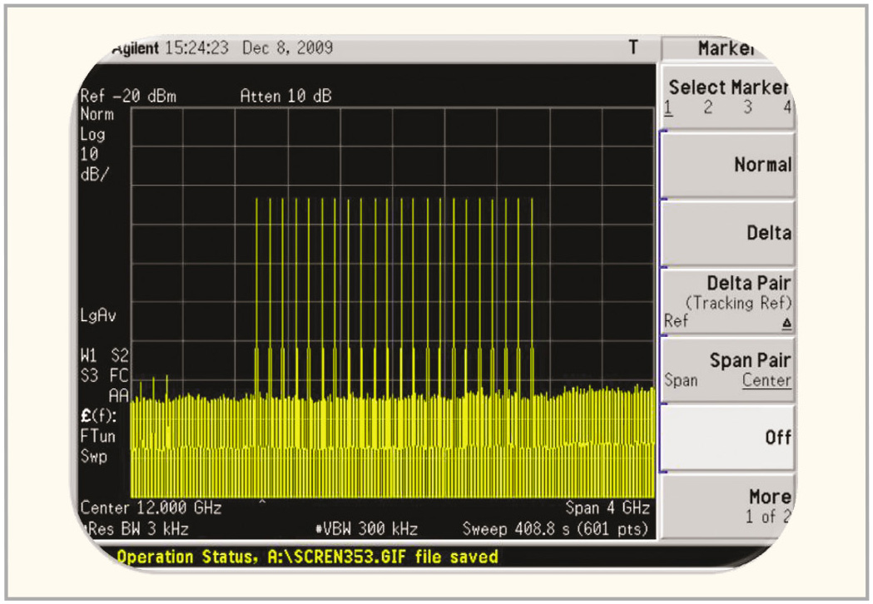Select marker number 1
The image size is (873, 604).
(x=669, y=107)
